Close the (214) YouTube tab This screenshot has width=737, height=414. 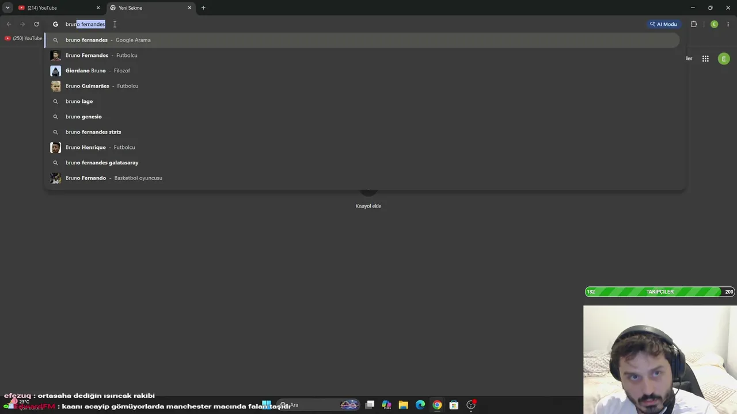click(x=98, y=8)
